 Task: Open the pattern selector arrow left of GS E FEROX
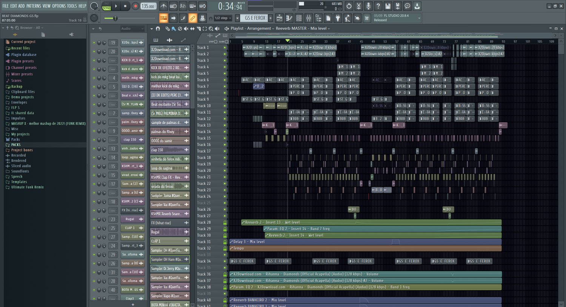(237, 18)
